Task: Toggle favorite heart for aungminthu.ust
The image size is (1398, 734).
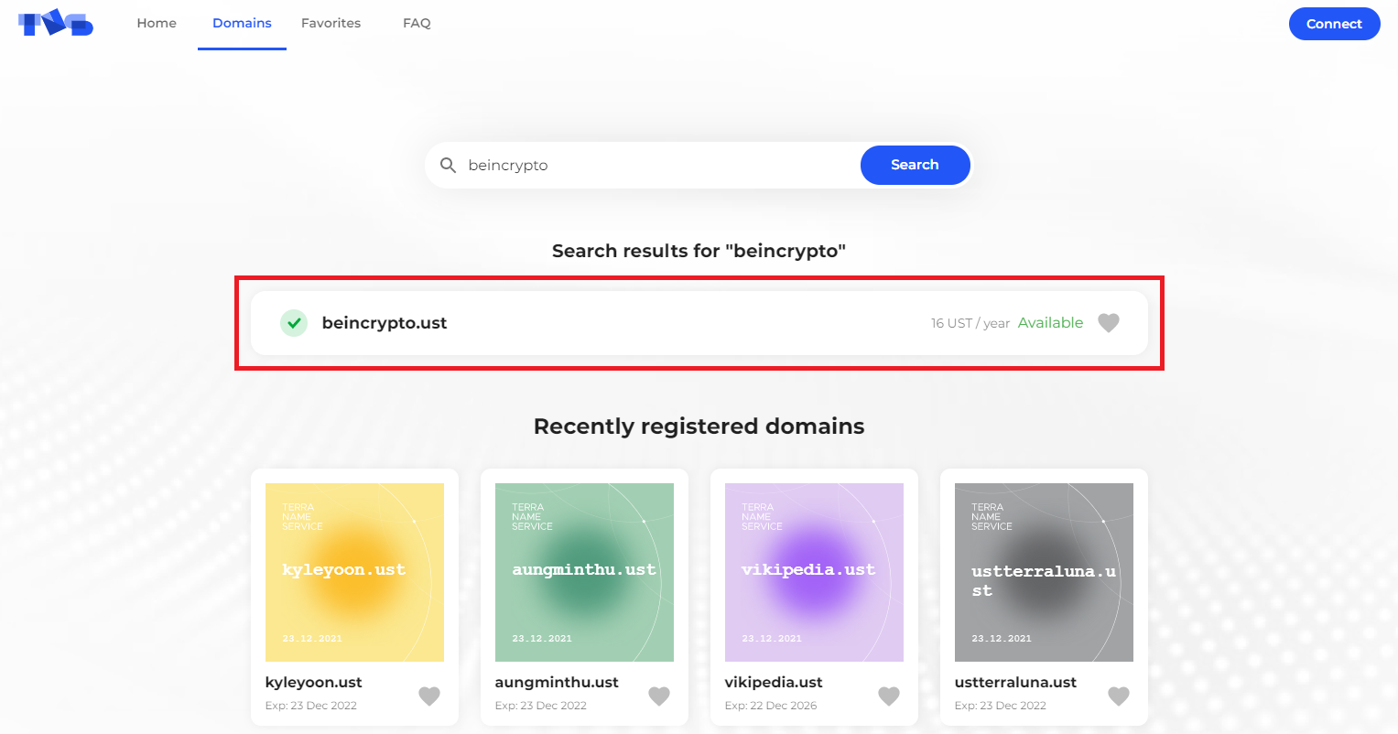Action: tap(659, 696)
